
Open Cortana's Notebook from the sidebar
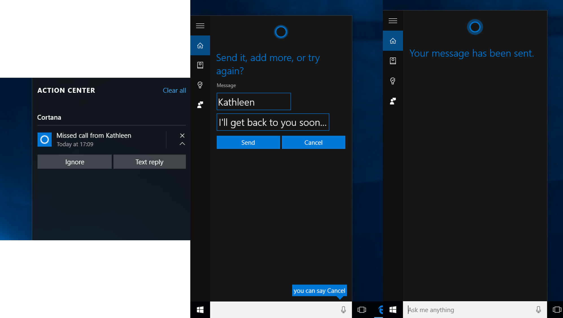point(200,65)
